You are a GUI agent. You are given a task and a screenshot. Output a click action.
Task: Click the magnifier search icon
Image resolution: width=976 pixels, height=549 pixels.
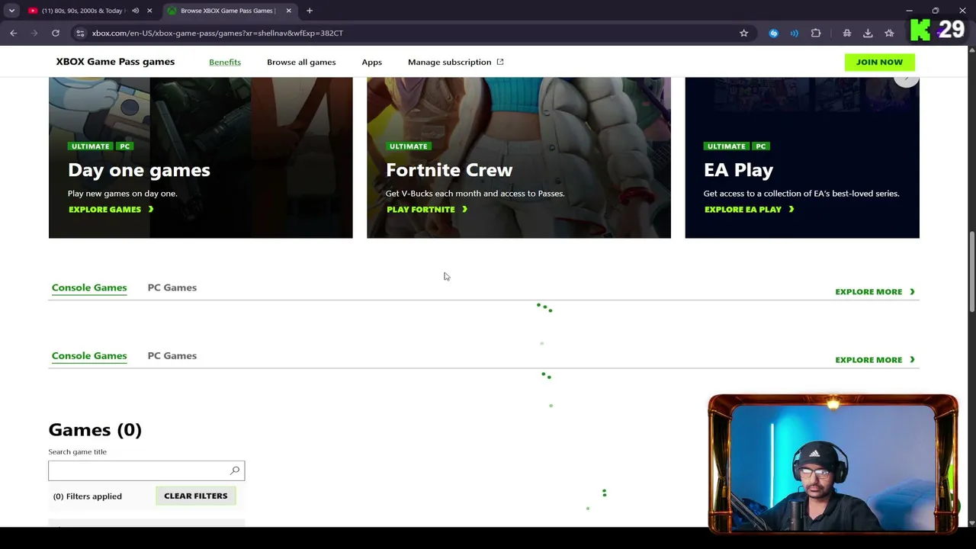(235, 470)
